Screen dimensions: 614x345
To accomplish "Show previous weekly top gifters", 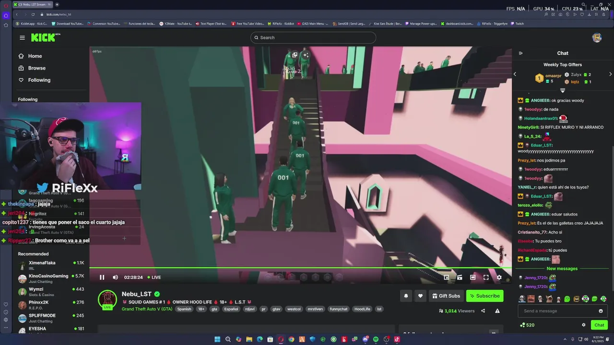I will click(x=515, y=74).
